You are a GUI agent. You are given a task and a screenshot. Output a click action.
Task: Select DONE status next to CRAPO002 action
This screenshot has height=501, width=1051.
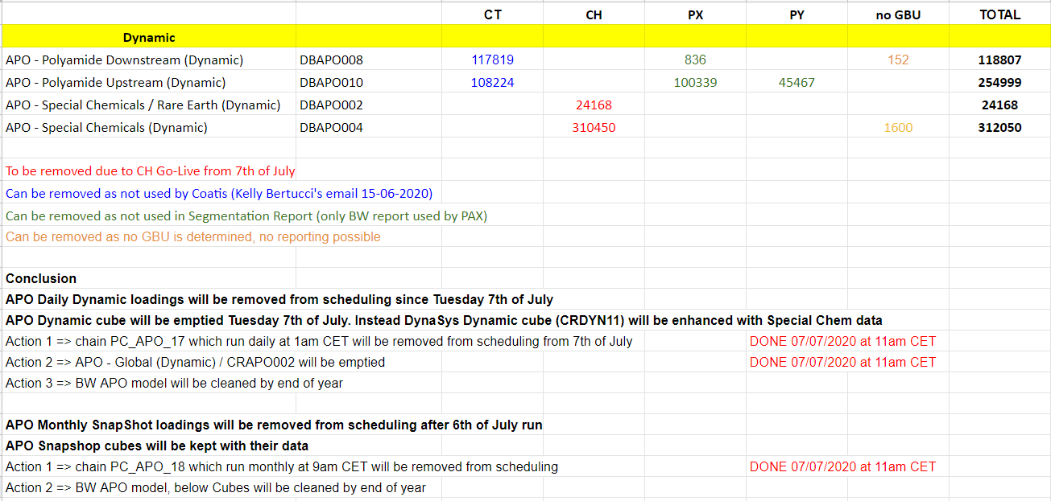point(842,362)
